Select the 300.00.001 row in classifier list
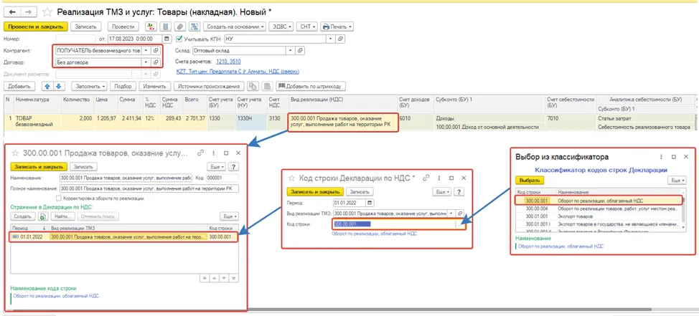 pos(599,201)
